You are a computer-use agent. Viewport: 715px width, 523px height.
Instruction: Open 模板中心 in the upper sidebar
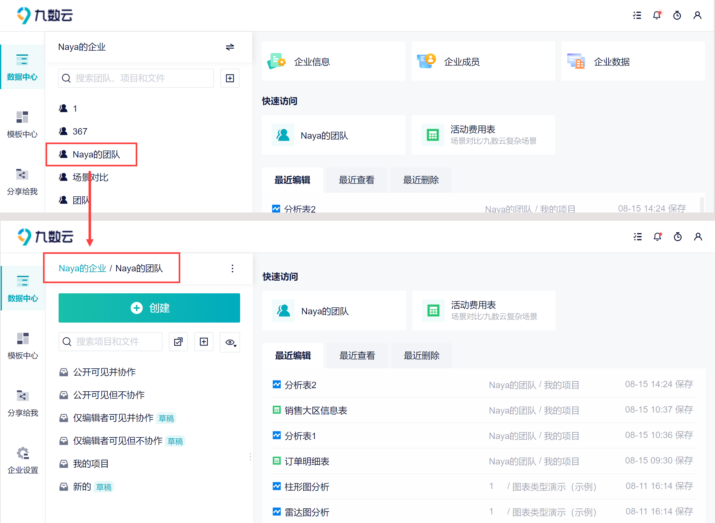coord(22,124)
